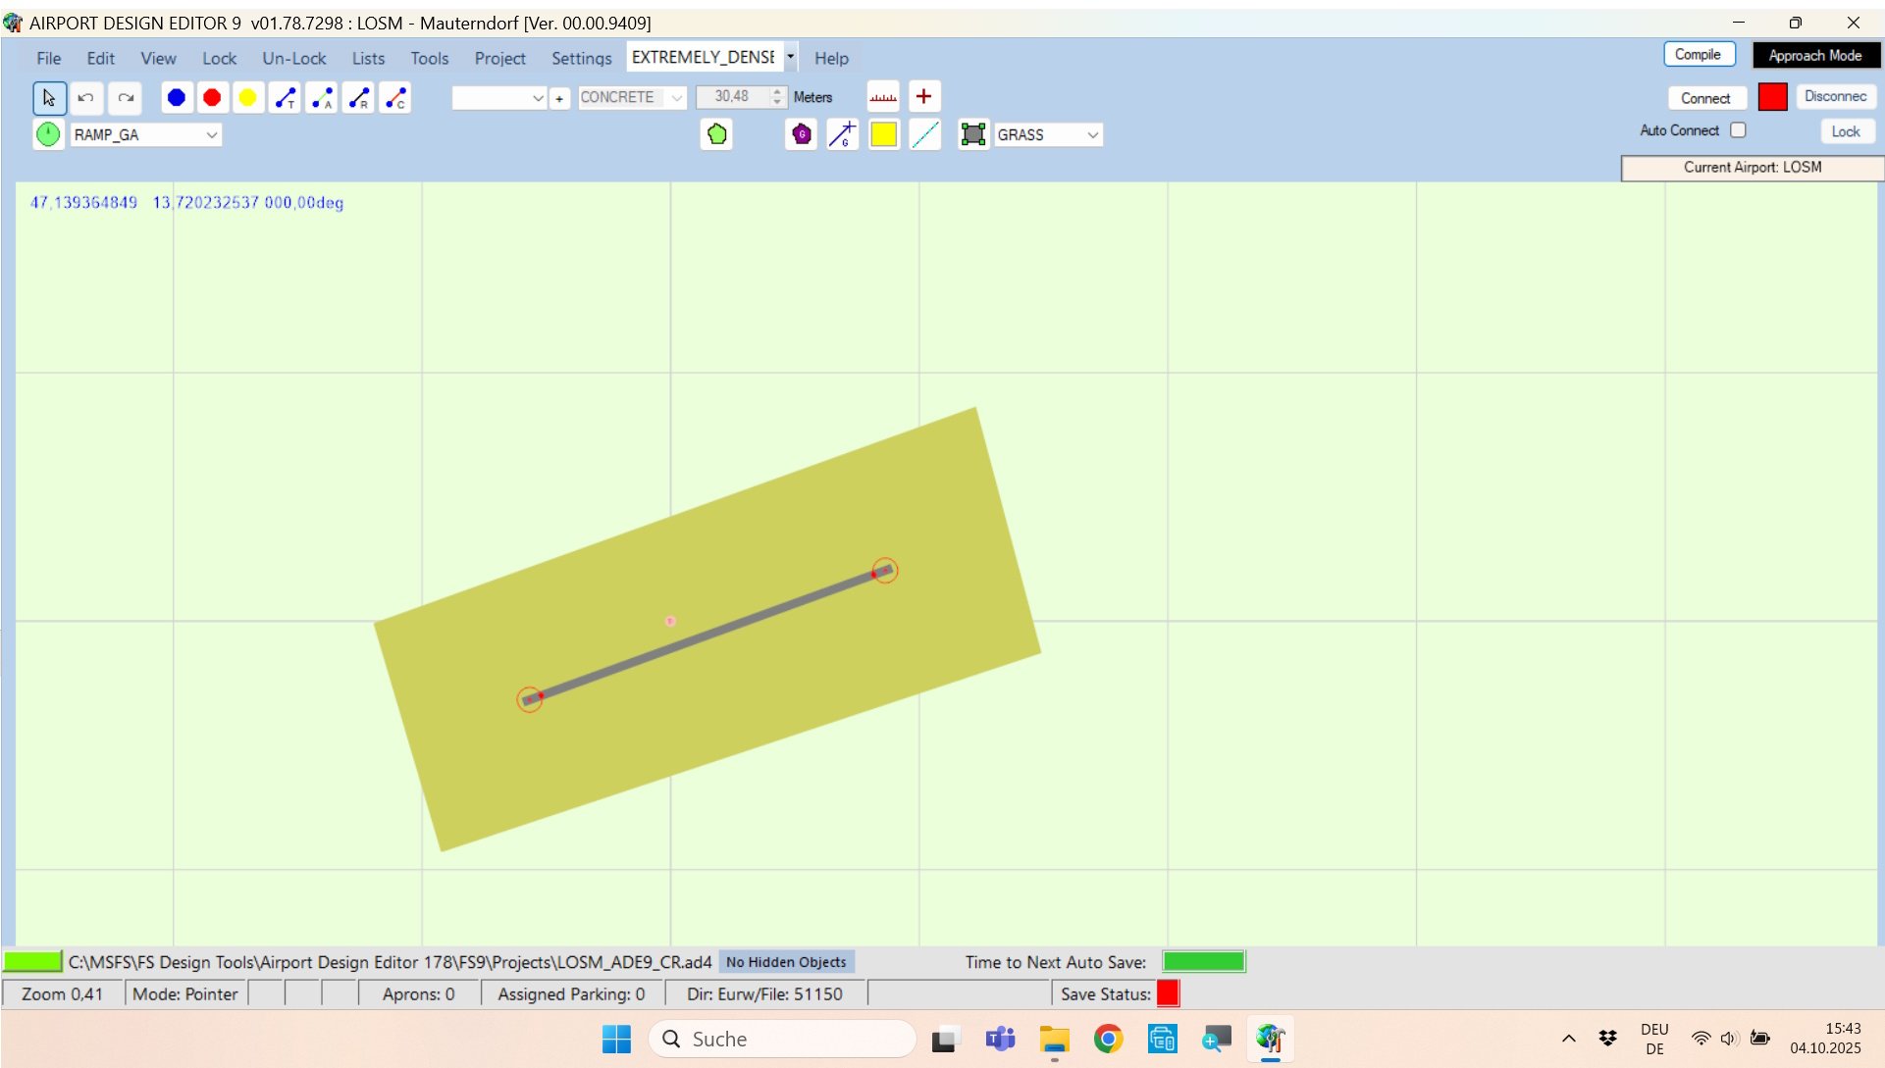Open the EXTREMELY_DENSE complexity dropdown
The width and height of the screenshot is (1885, 1068).
(x=790, y=57)
